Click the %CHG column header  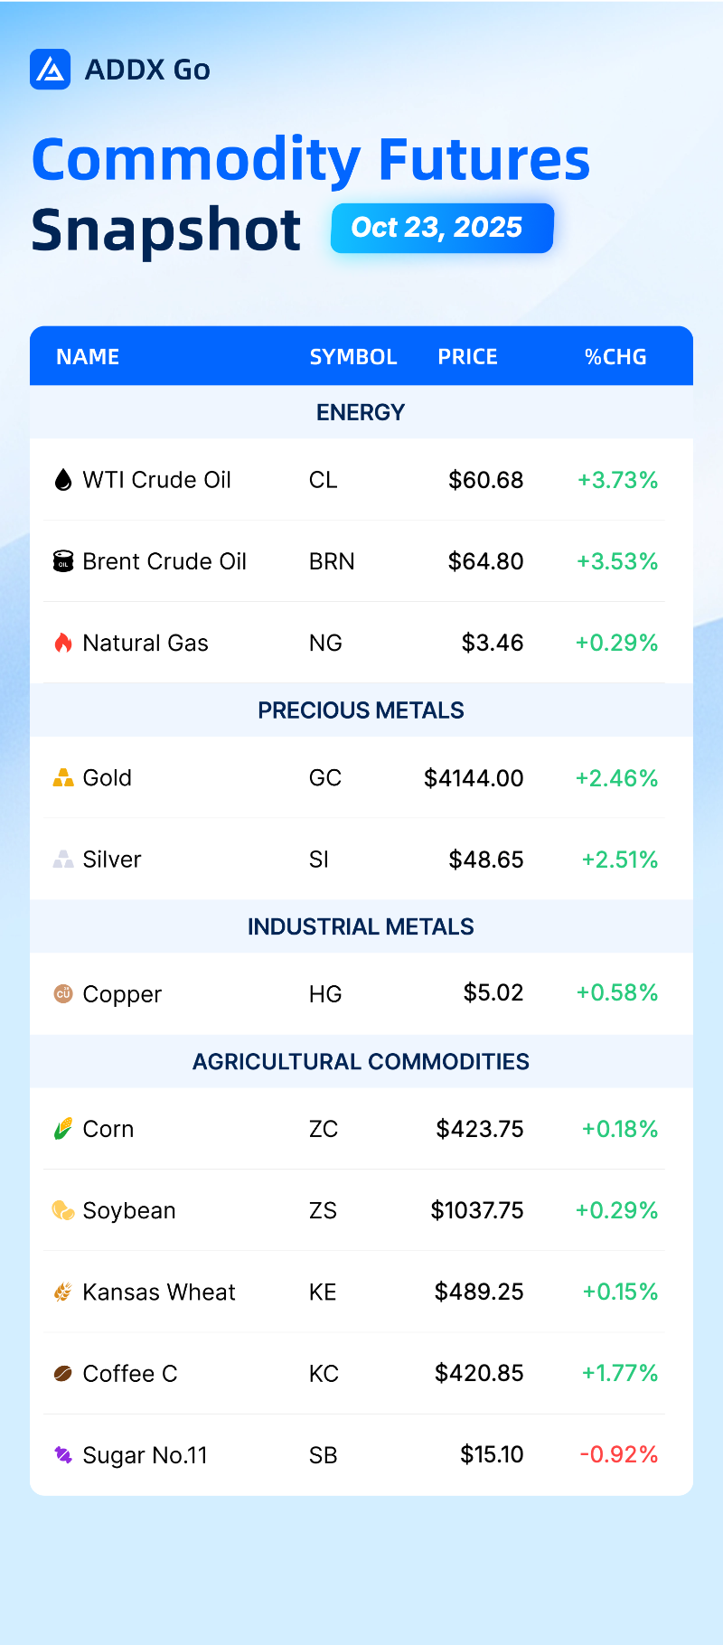tap(615, 357)
